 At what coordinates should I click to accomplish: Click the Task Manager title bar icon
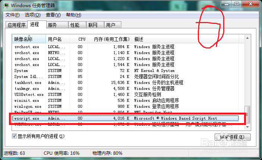coord(6,6)
